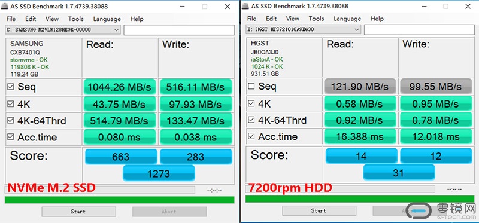Click Start button in HGST window

(x=319, y=210)
